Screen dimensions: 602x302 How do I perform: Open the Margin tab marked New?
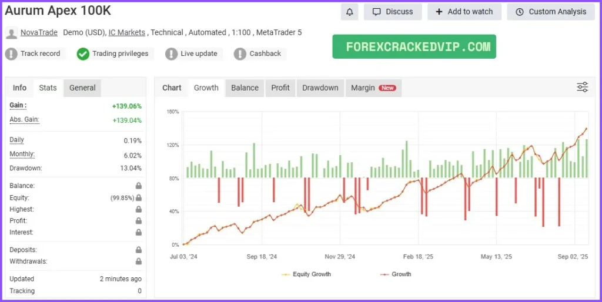click(x=373, y=88)
